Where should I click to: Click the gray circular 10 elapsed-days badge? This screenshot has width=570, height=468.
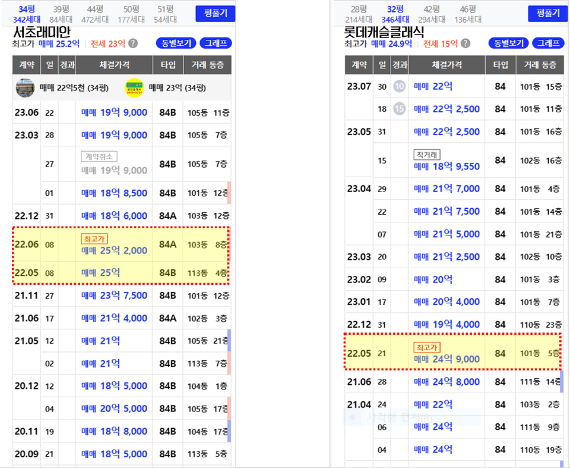(399, 87)
